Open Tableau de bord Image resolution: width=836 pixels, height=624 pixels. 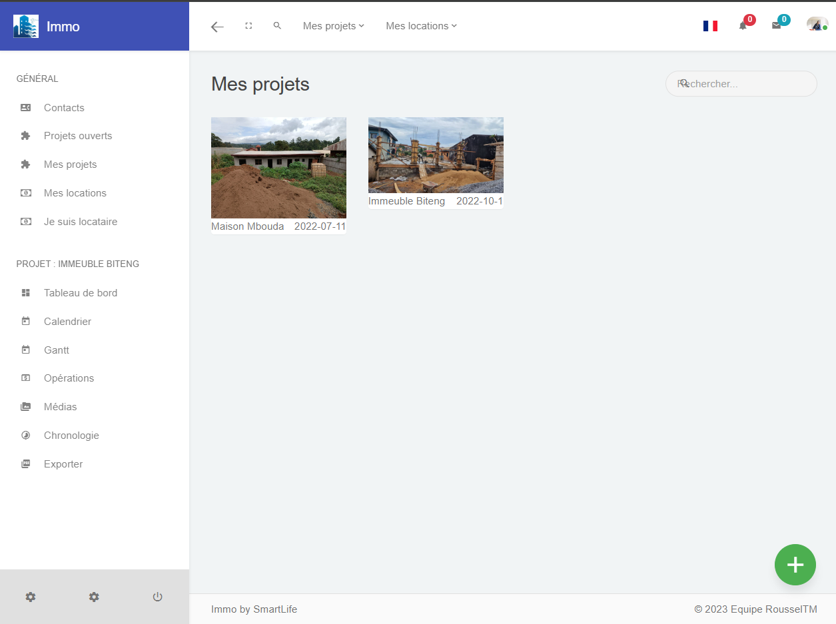point(81,293)
